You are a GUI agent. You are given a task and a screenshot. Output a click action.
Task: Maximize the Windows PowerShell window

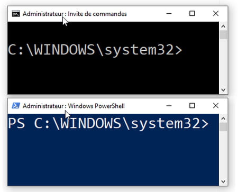tap(192, 106)
